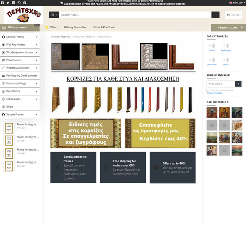This screenshot has width=246, height=226.
Task: Open the icon painting gallery thumbnail
Action: [x=224, y=113]
